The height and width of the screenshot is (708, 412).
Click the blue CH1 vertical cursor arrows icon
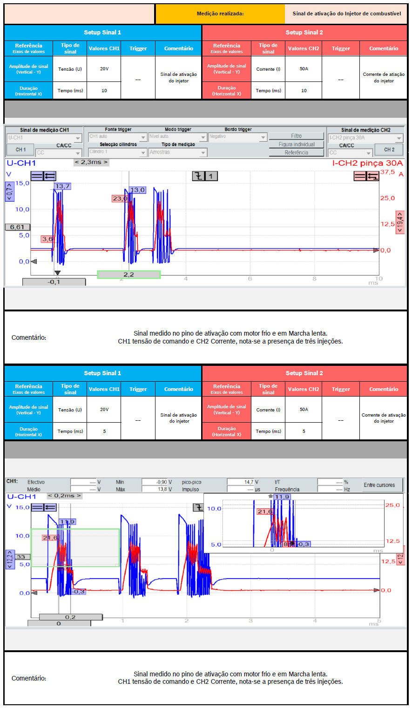[49, 176]
